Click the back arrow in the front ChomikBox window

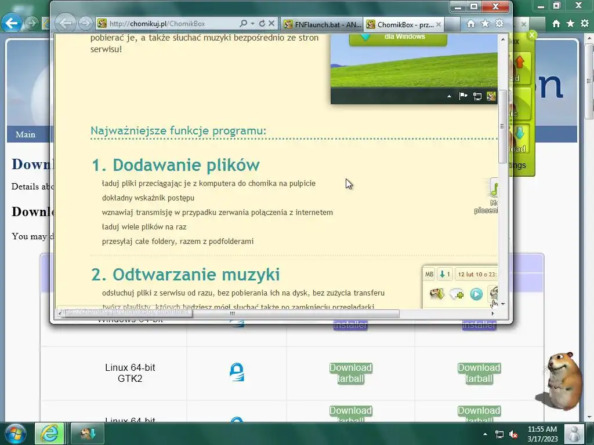pos(65,23)
